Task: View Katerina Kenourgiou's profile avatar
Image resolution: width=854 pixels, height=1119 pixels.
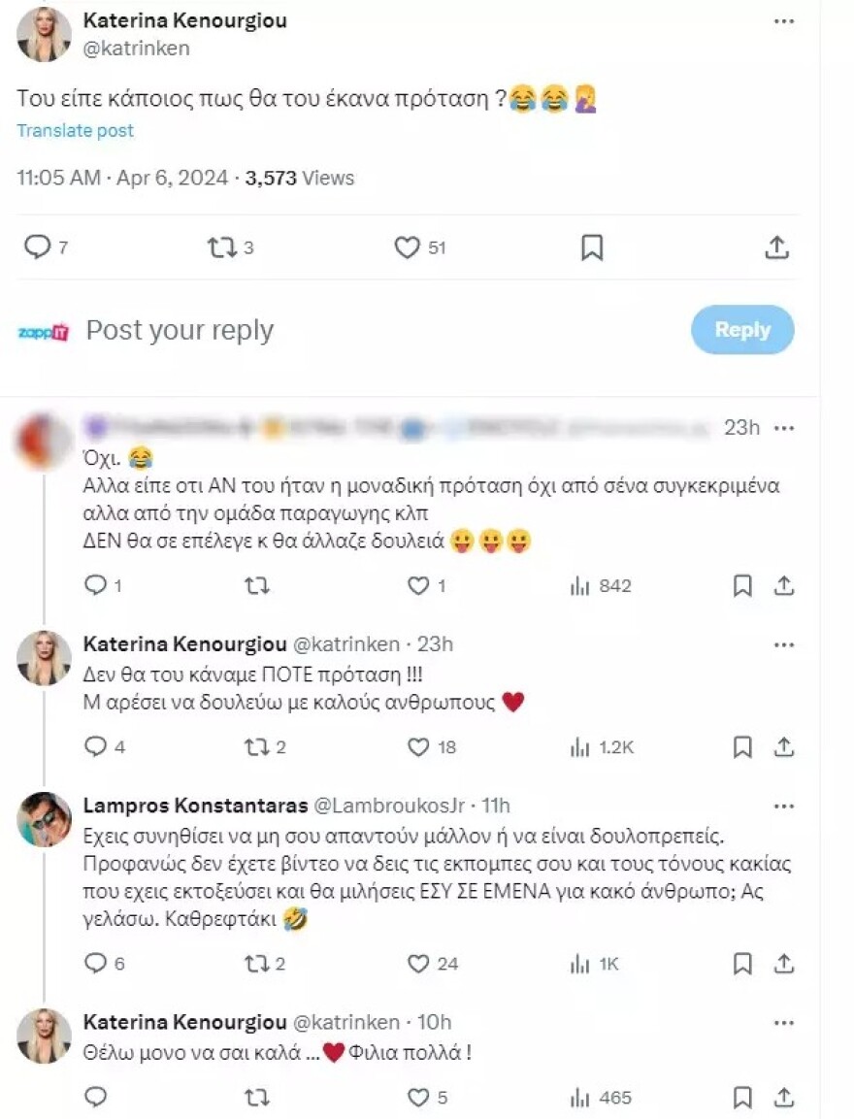Action: 44,34
